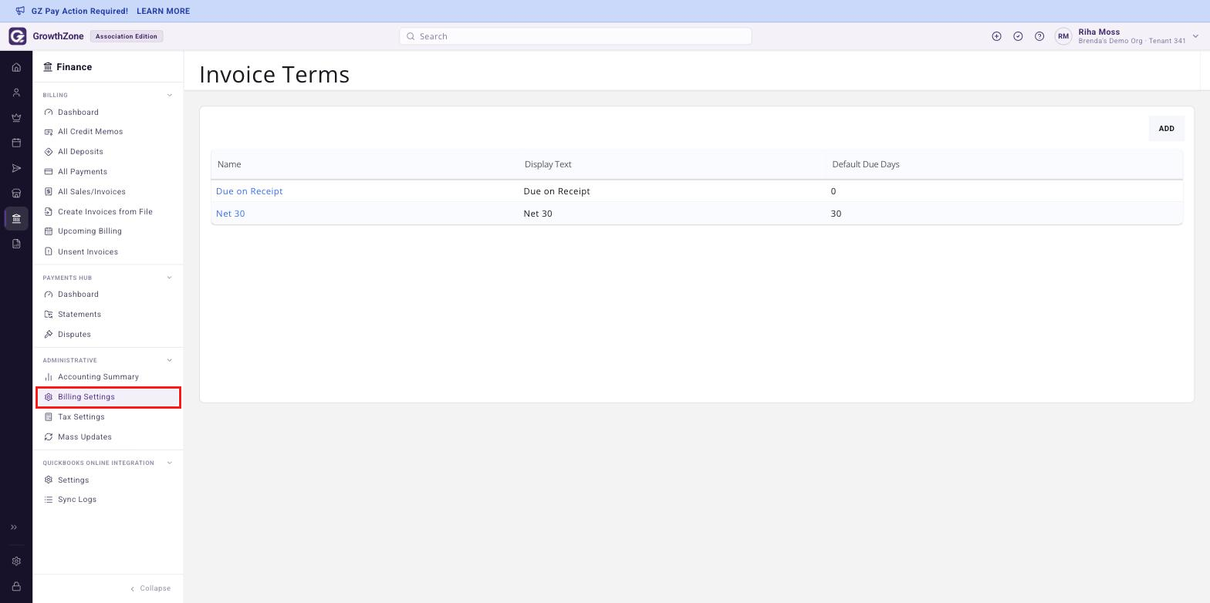
Task: Click the GrowthZone logo icon
Action: click(18, 36)
